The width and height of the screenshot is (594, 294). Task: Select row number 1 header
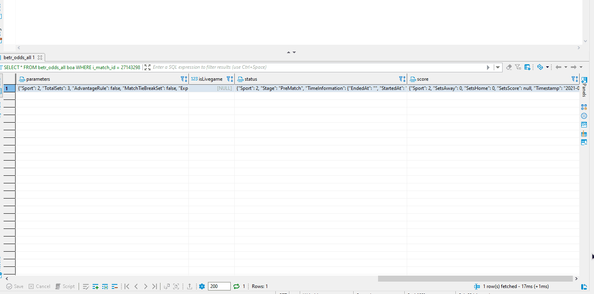(x=9, y=88)
